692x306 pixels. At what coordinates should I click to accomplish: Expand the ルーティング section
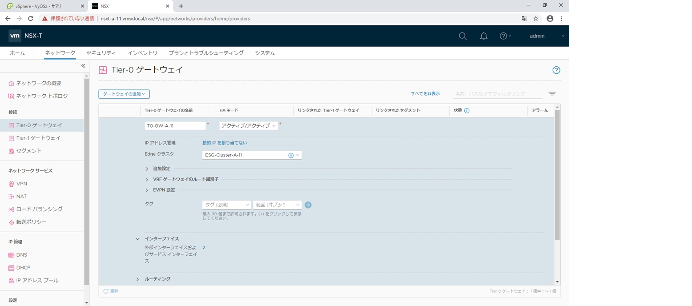coord(138,279)
